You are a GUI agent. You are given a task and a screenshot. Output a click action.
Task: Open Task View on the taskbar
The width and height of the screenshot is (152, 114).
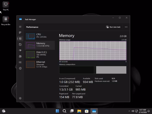tap(72, 111)
